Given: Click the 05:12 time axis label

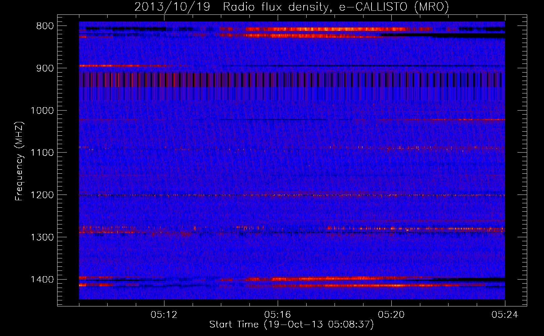Looking at the screenshot, I should (x=164, y=315).
